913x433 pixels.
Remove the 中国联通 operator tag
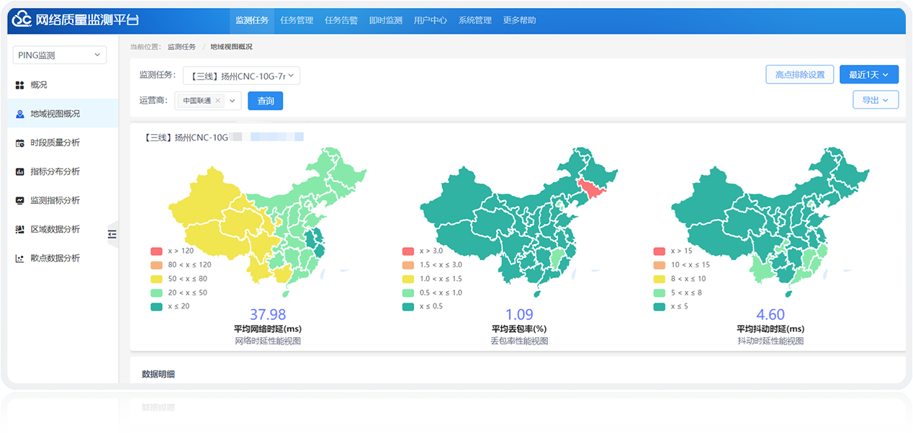[x=217, y=101]
